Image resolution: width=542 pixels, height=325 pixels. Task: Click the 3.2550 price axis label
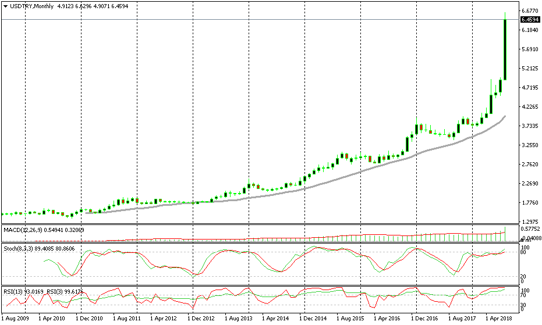point(530,145)
